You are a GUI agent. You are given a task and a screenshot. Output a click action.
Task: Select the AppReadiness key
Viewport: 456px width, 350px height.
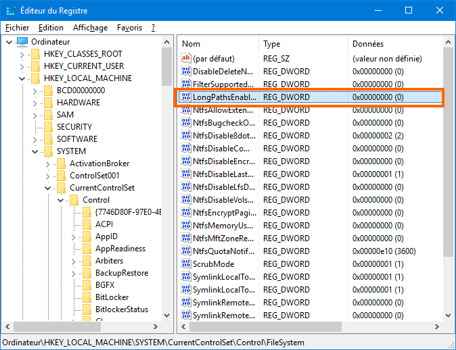pyautogui.click(x=120, y=249)
